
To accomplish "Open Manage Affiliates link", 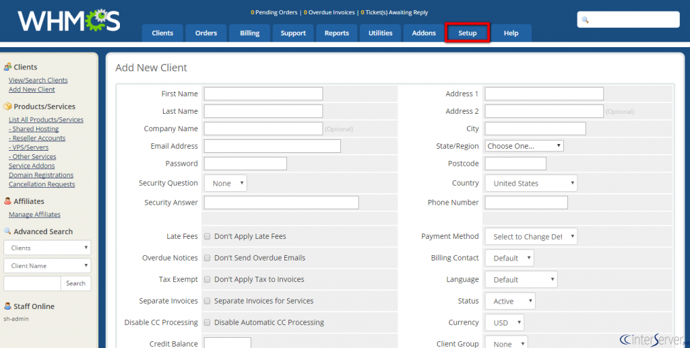I will [35, 215].
